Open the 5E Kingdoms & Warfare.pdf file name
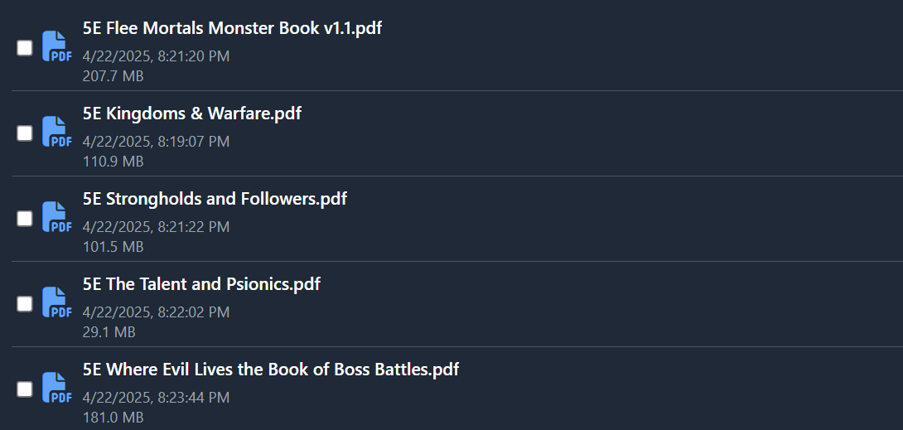Viewport: 903px width, 430px height. [x=191, y=113]
